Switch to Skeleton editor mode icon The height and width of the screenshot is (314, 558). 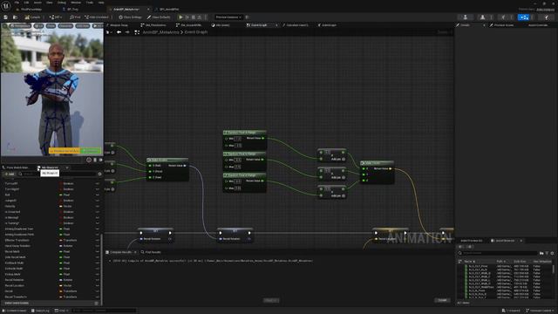pyautogui.click(x=465, y=17)
